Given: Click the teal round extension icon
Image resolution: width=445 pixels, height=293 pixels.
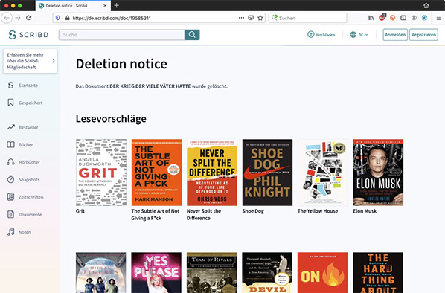Looking at the screenshot, I should pyautogui.click(x=425, y=18).
